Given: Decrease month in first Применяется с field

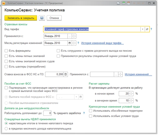Looking at the screenshot, I should tap(74, 37).
